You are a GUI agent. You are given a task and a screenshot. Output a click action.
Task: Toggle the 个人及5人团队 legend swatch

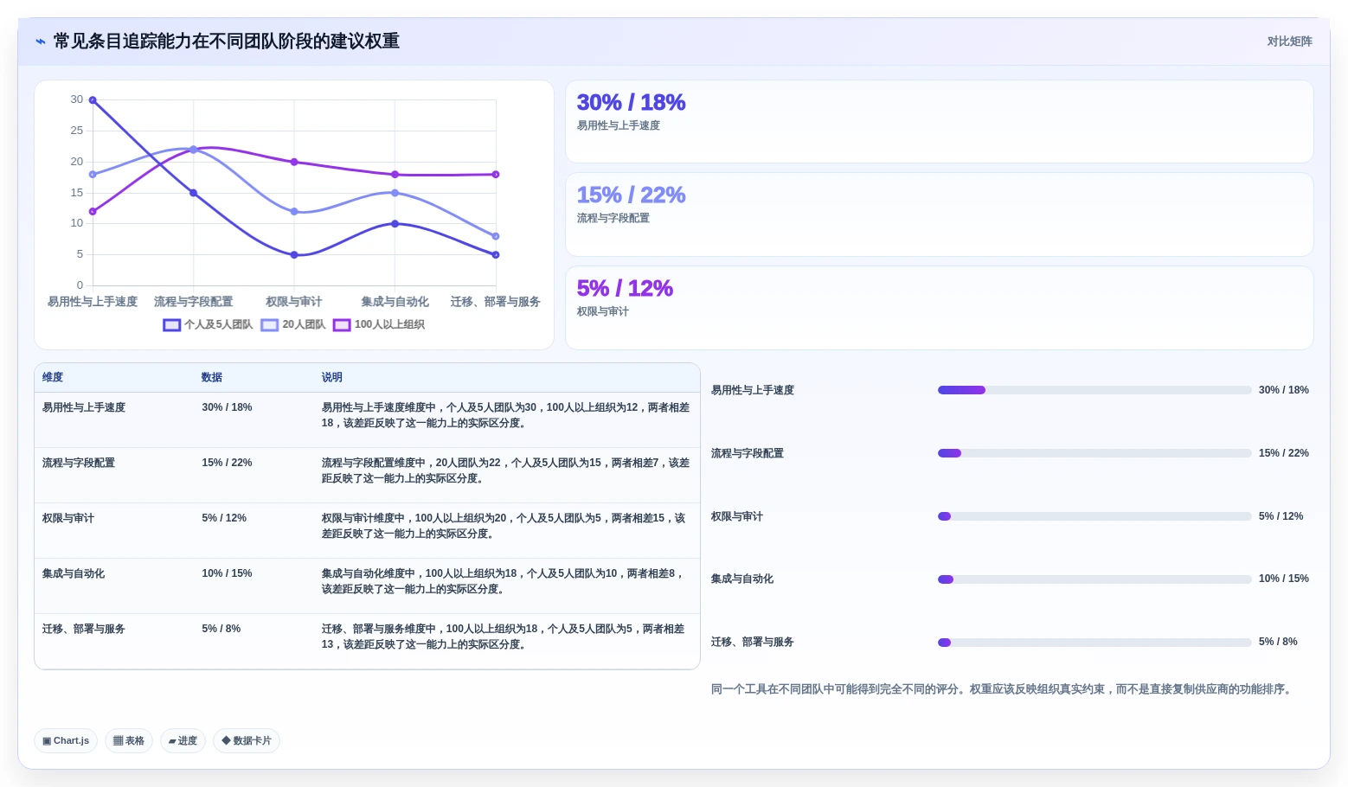pos(171,325)
